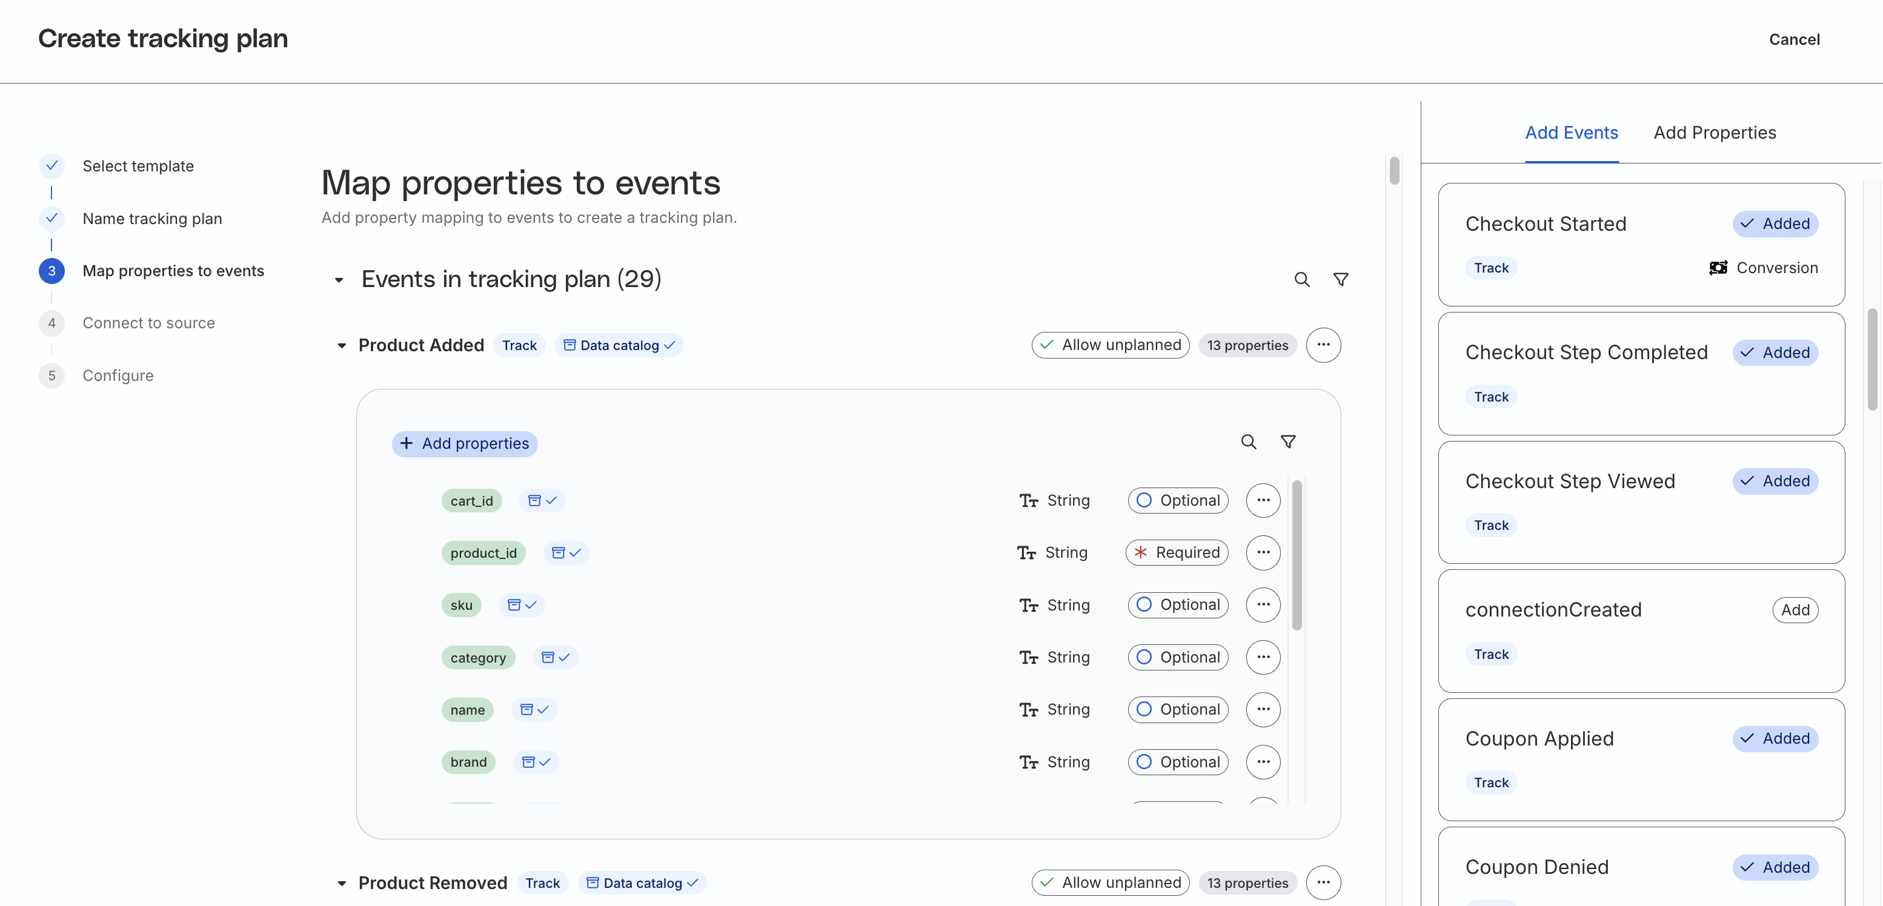Collapse the Product Added event
Image resolution: width=1883 pixels, height=906 pixels.
[x=341, y=346]
